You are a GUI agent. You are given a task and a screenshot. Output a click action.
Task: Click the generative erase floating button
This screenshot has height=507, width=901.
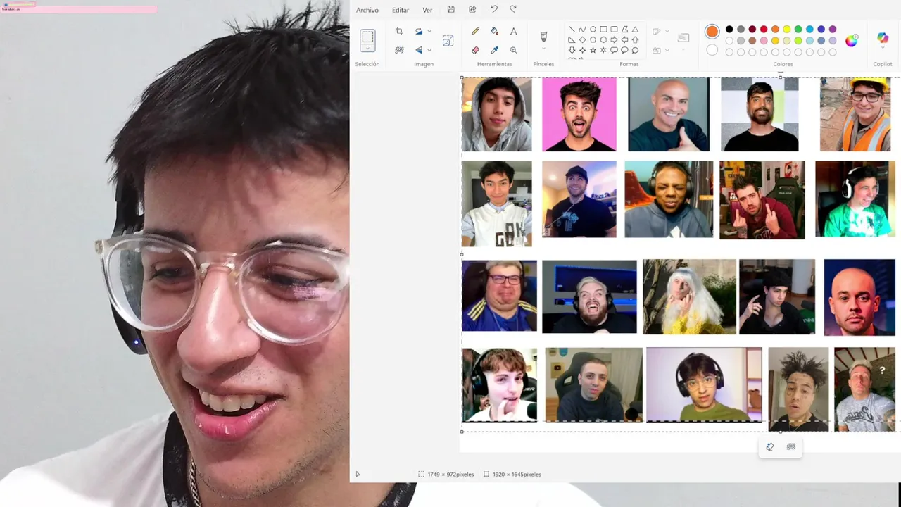(770, 446)
